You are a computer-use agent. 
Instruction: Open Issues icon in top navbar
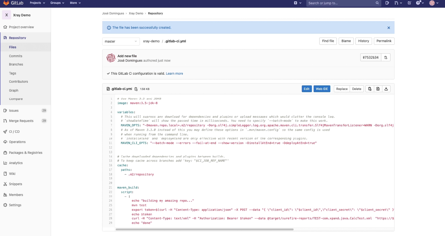click(x=387, y=3)
